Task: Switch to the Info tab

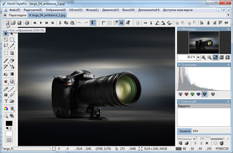Action: [195, 131]
